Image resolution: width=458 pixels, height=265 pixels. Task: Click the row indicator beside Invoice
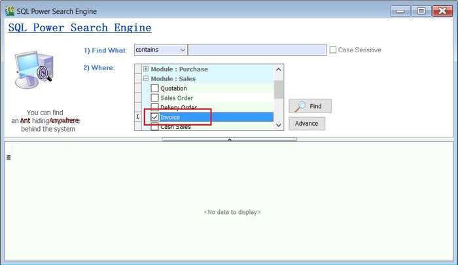coord(138,117)
